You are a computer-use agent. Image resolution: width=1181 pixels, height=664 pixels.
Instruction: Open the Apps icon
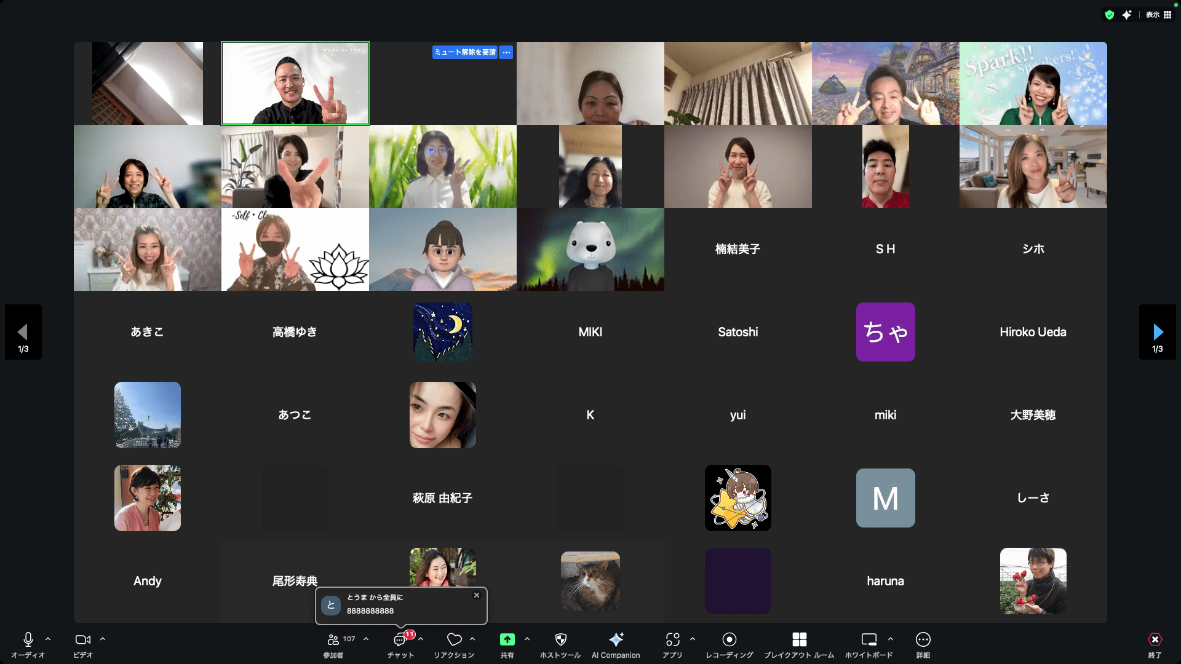[672, 640]
